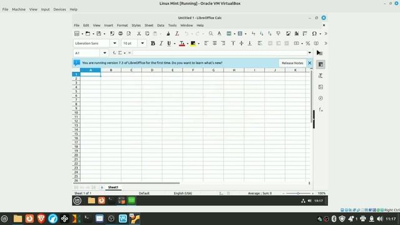This screenshot has width=400, height=225.
Task: Toggle Align Top vertical alignment
Action: (x=233, y=43)
